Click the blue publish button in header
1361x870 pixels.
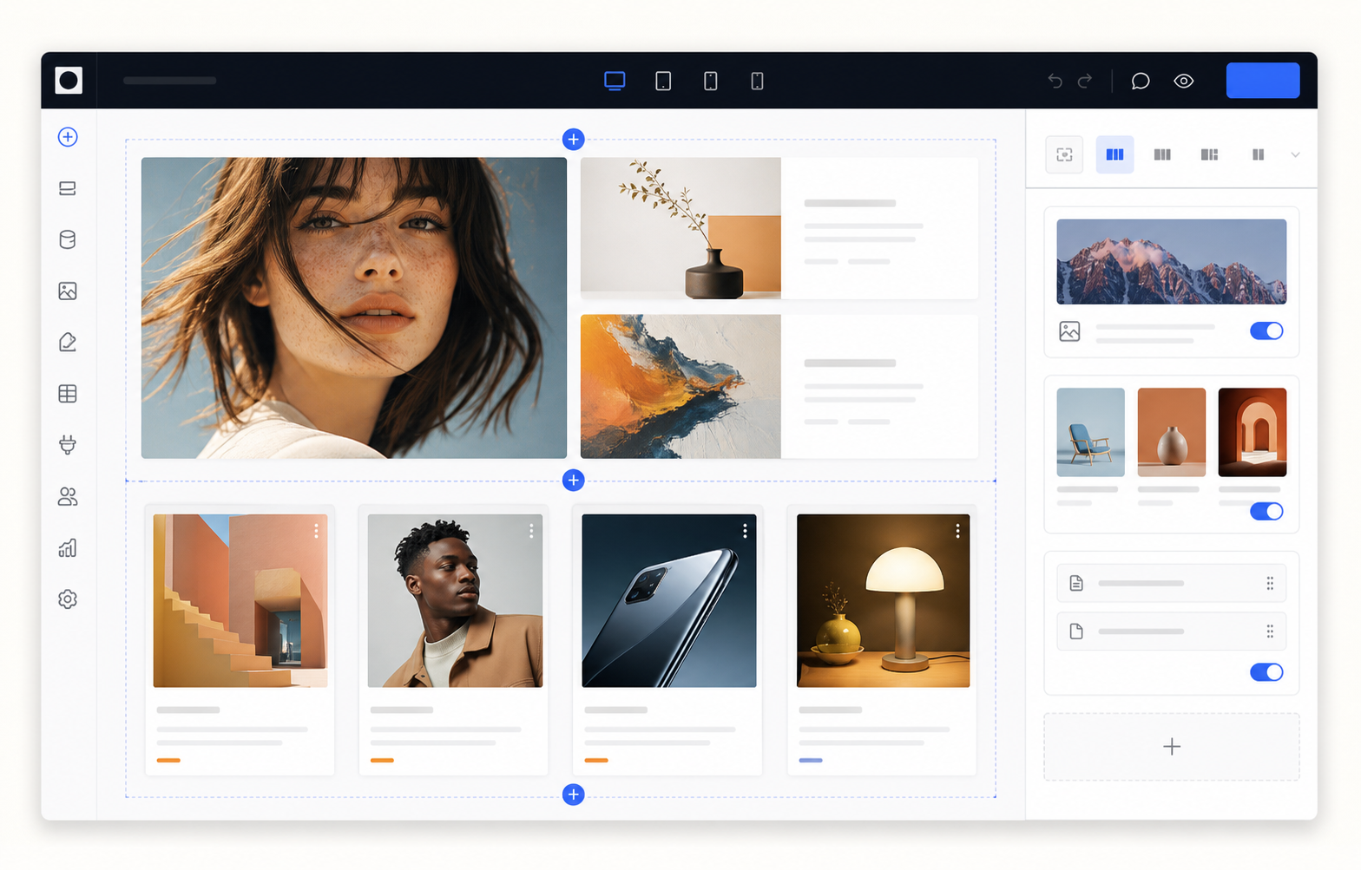pyautogui.click(x=1263, y=80)
